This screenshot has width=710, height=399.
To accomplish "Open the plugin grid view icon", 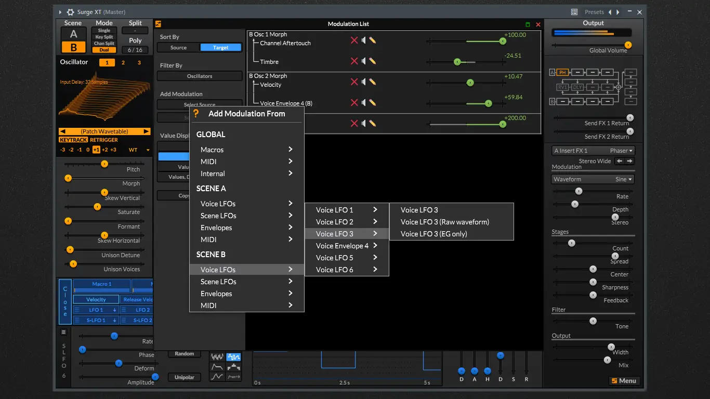I will [574, 12].
